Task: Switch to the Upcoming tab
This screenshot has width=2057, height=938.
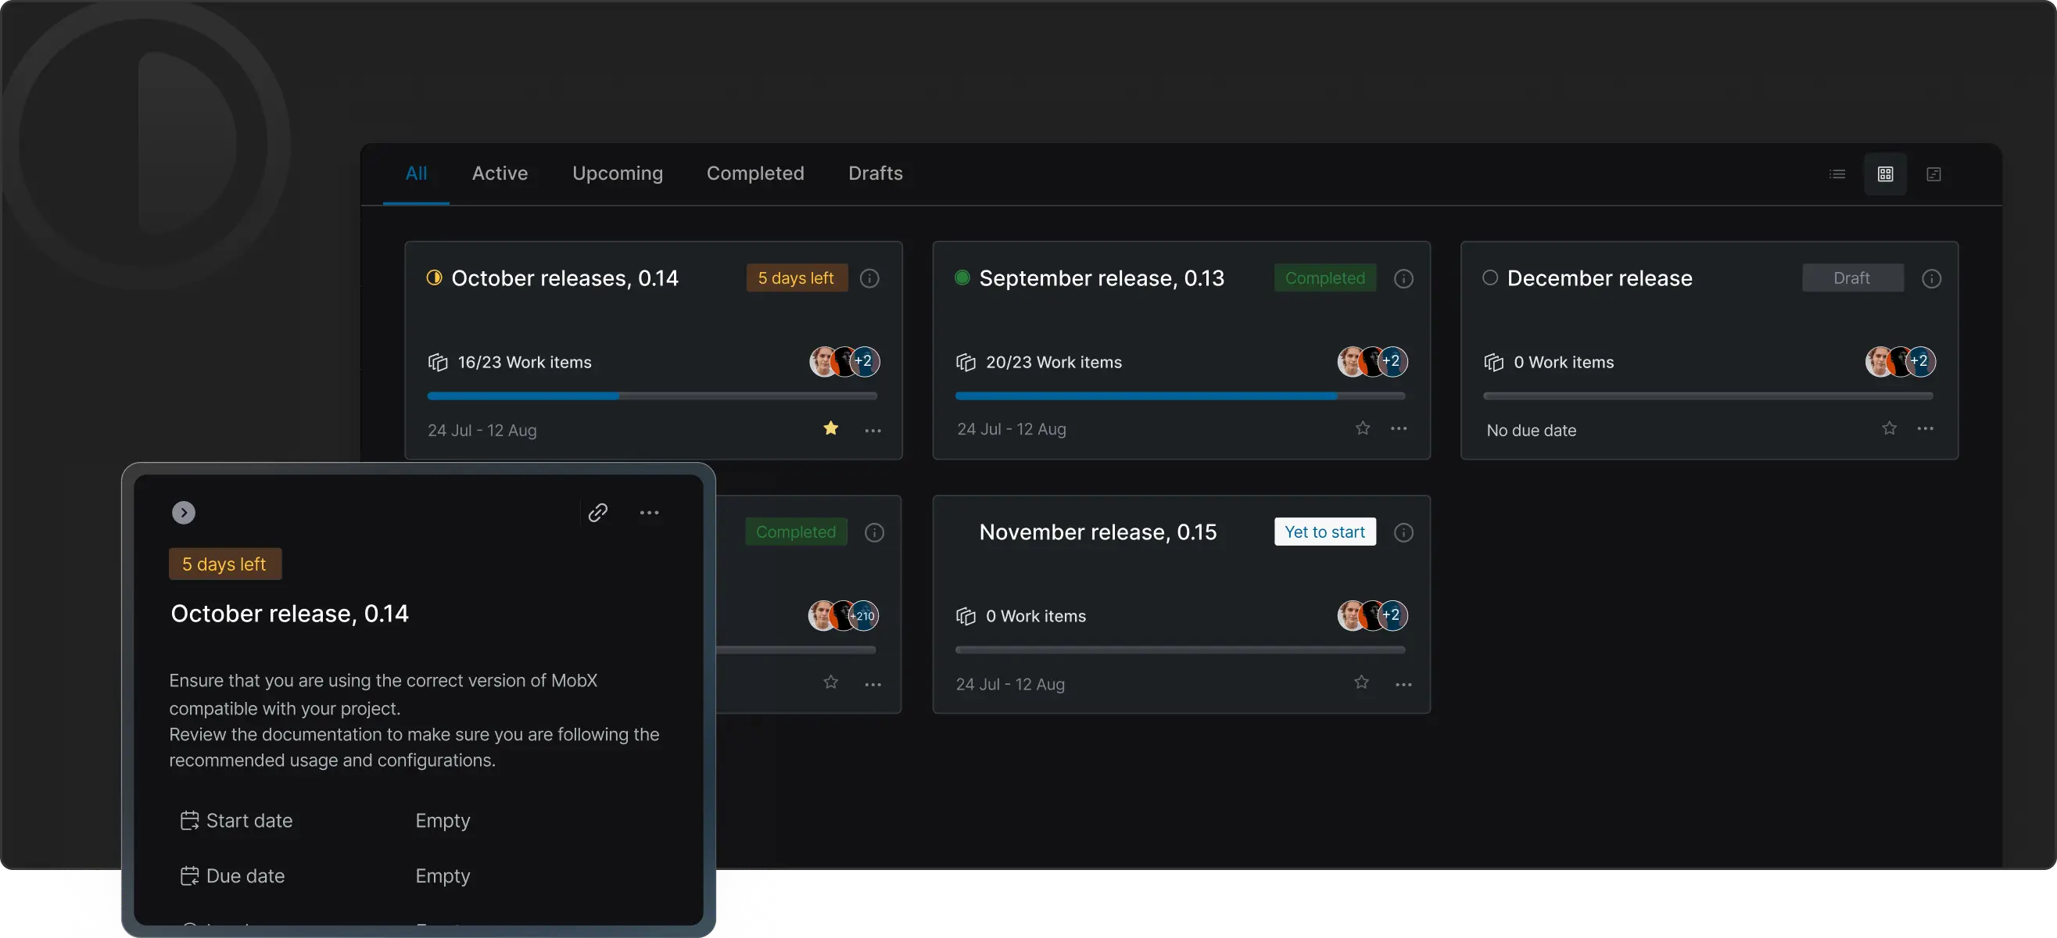Action: [x=618, y=174]
